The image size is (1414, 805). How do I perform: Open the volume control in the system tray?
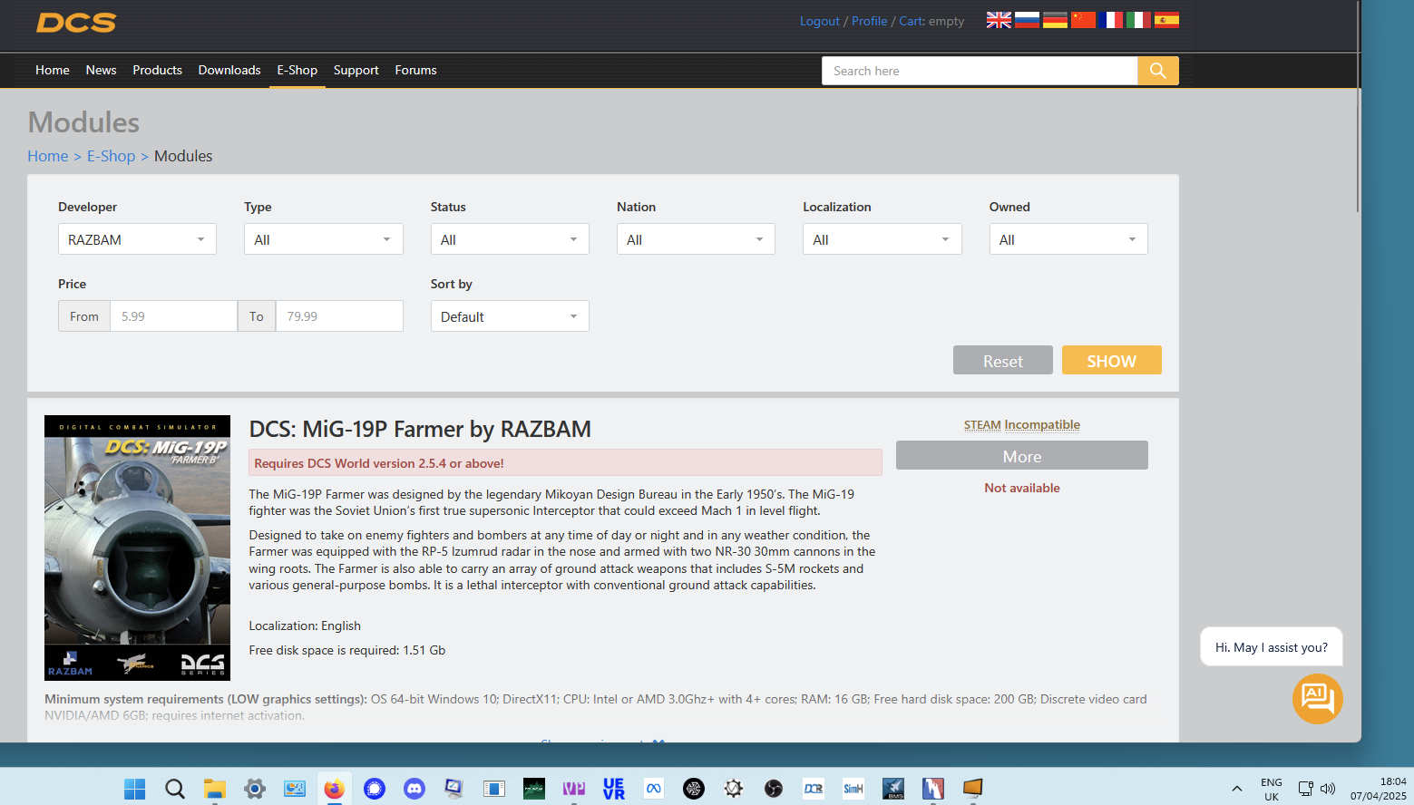coord(1328,789)
